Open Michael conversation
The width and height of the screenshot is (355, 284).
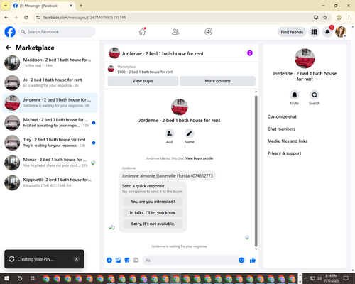pos(50,123)
